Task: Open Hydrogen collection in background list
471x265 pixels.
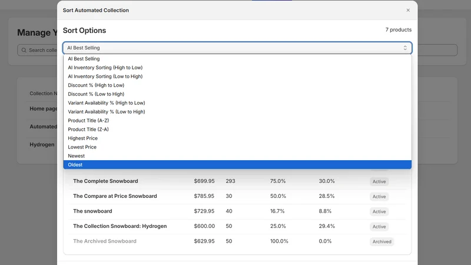Action: pyautogui.click(x=42, y=144)
